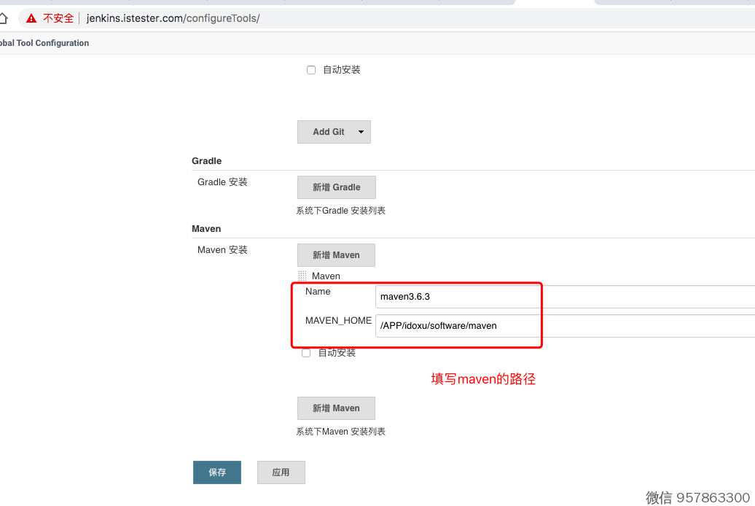Click the Add Git button label
Image resolution: width=755 pixels, height=506 pixels.
pyautogui.click(x=328, y=132)
